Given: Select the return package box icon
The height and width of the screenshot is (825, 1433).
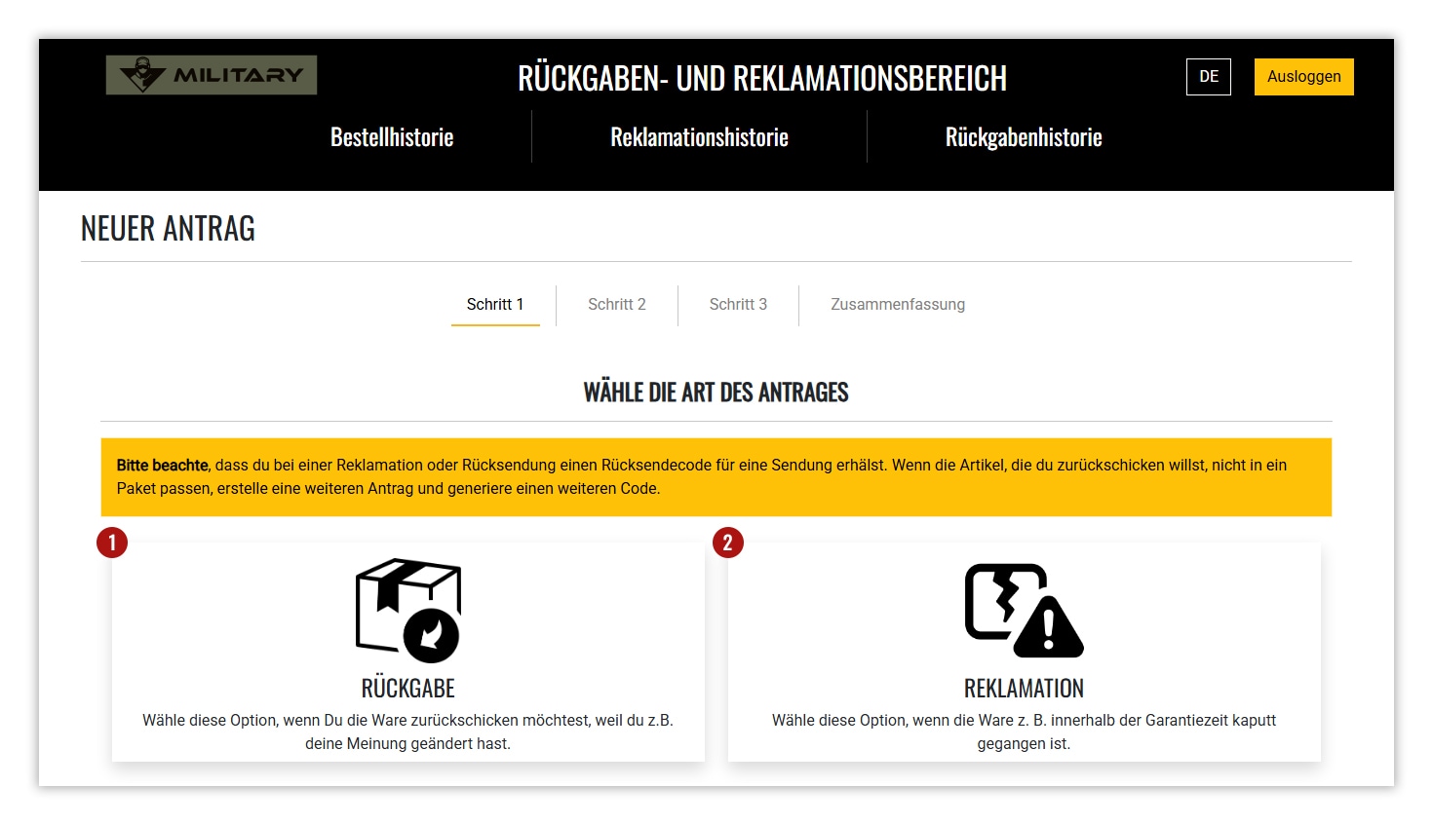Looking at the screenshot, I should click(x=407, y=610).
